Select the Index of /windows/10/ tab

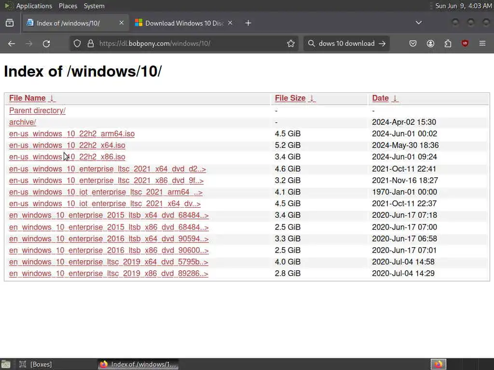point(76,23)
